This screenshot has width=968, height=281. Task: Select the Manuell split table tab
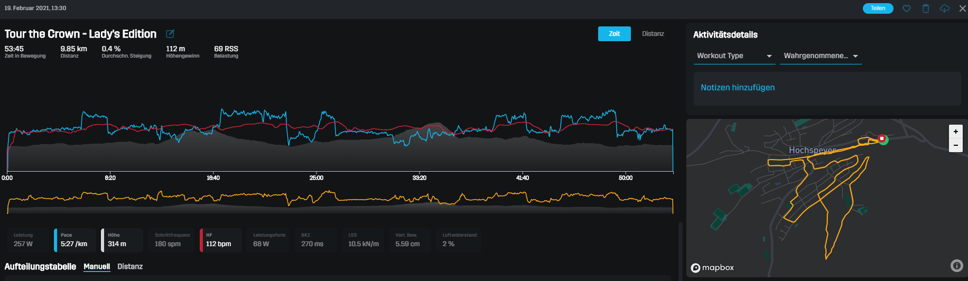coord(97,267)
